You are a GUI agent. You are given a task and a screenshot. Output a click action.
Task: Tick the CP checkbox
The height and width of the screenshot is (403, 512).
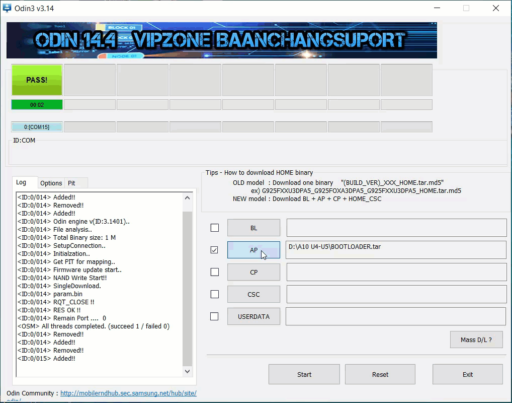point(215,272)
